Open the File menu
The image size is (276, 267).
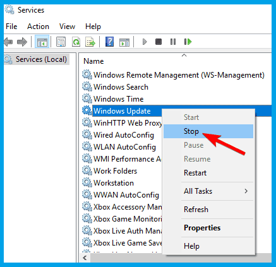pyautogui.click(x=11, y=27)
